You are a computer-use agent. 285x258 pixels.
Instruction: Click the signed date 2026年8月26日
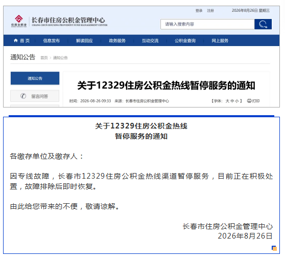click(245, 236)
